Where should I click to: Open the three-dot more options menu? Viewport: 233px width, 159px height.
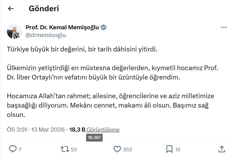pos(224,27)
